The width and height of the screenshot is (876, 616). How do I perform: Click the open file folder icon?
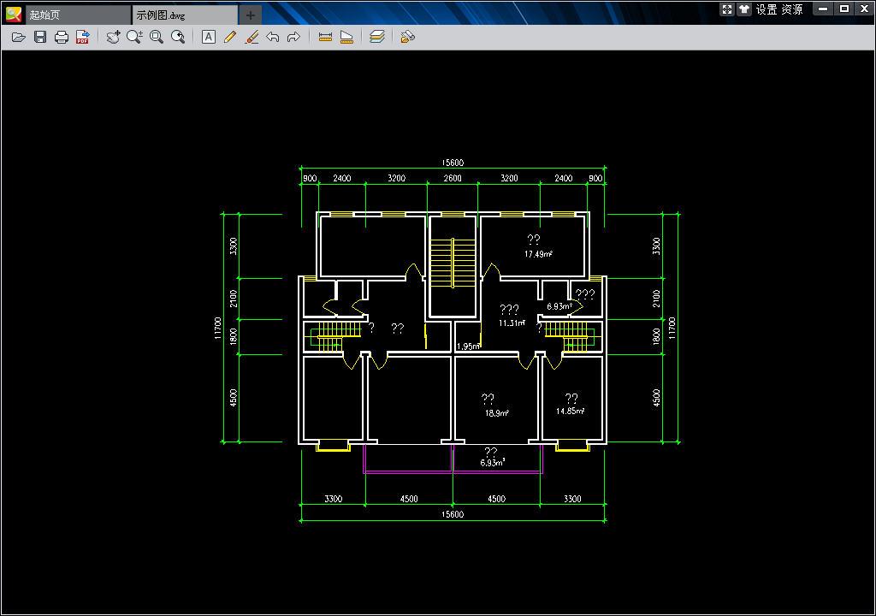click(x=18, y=37)
